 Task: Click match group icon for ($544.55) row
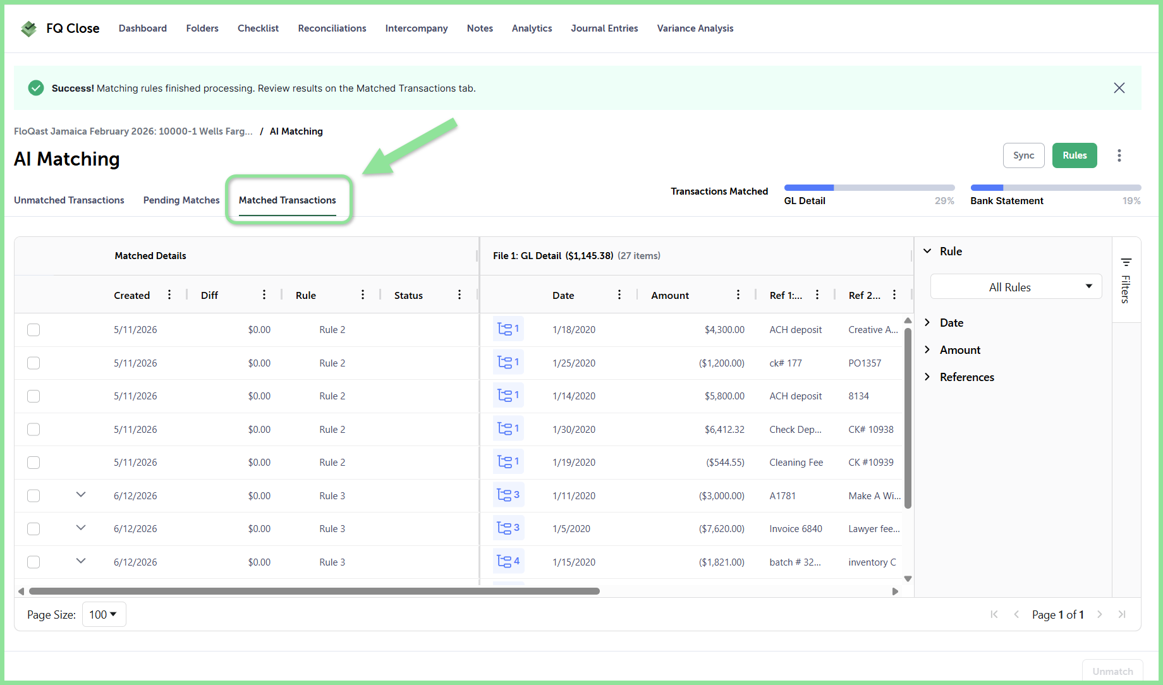(x=508, y=461)
